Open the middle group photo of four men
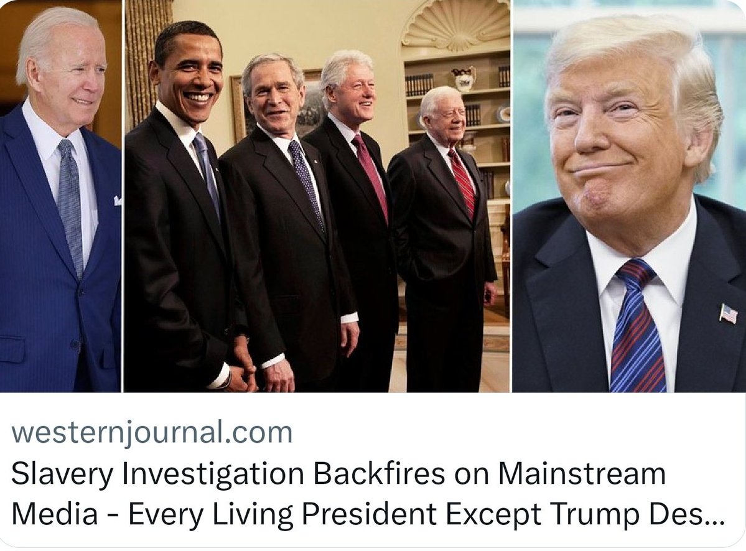The image size is (746, 551). pyautogui.click(x=317, y=196)
